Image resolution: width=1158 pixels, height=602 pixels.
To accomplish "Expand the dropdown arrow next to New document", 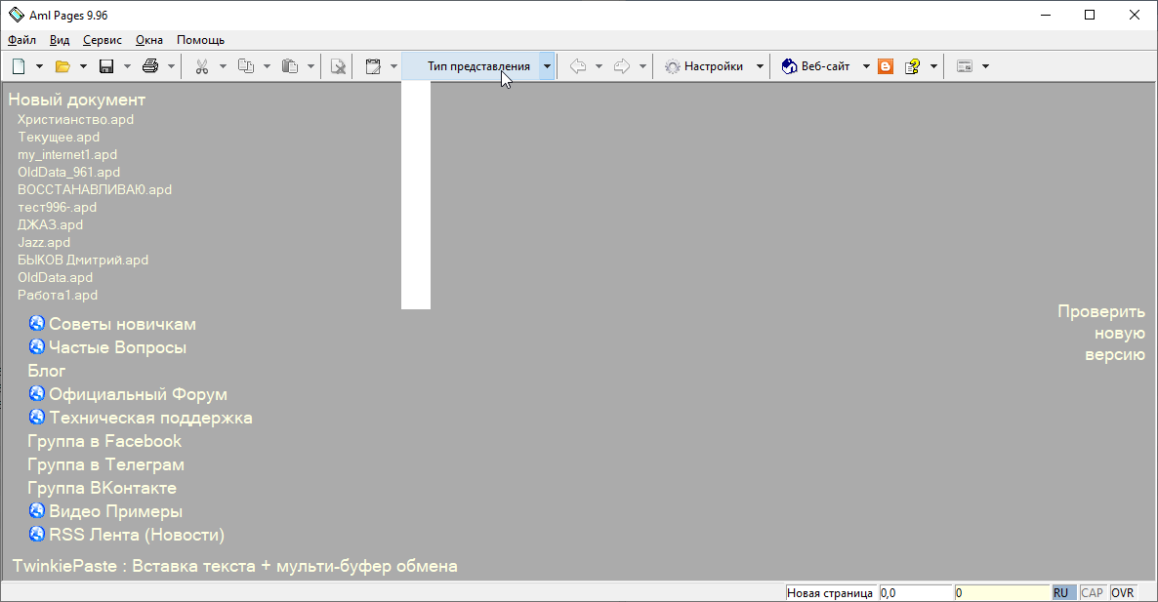I will 39,66.
